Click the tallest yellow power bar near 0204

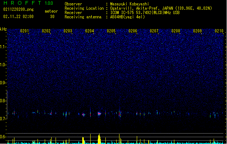[99, 139]
